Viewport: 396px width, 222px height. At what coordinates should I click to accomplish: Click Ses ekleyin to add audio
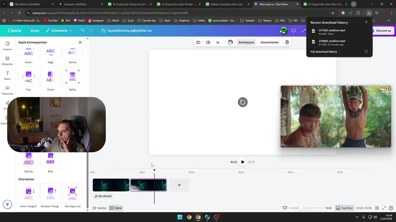click(103, 196)
